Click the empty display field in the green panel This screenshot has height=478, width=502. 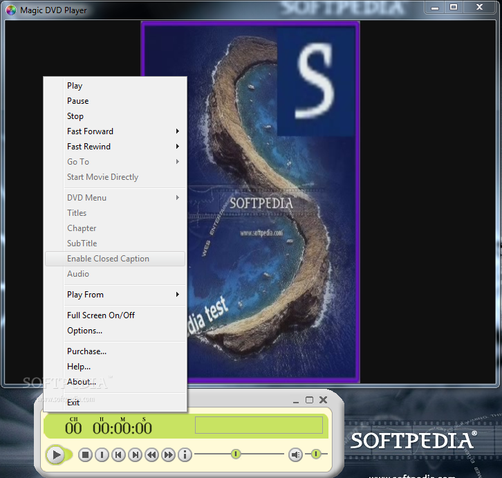[x=259, y=425]
